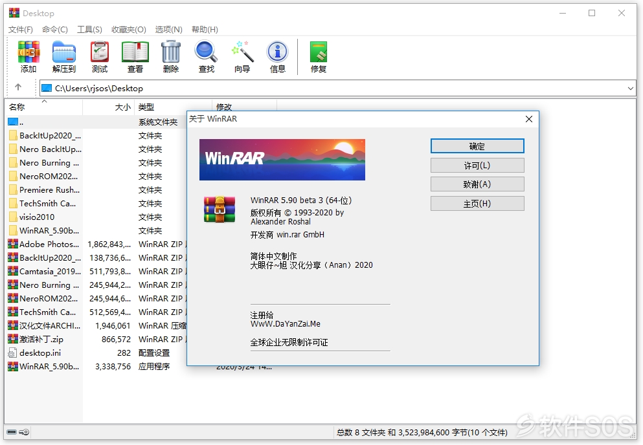
Task: Click the 配置设置 type cell
Action: point(154,353)
